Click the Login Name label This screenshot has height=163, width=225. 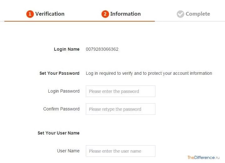point(66,49)
